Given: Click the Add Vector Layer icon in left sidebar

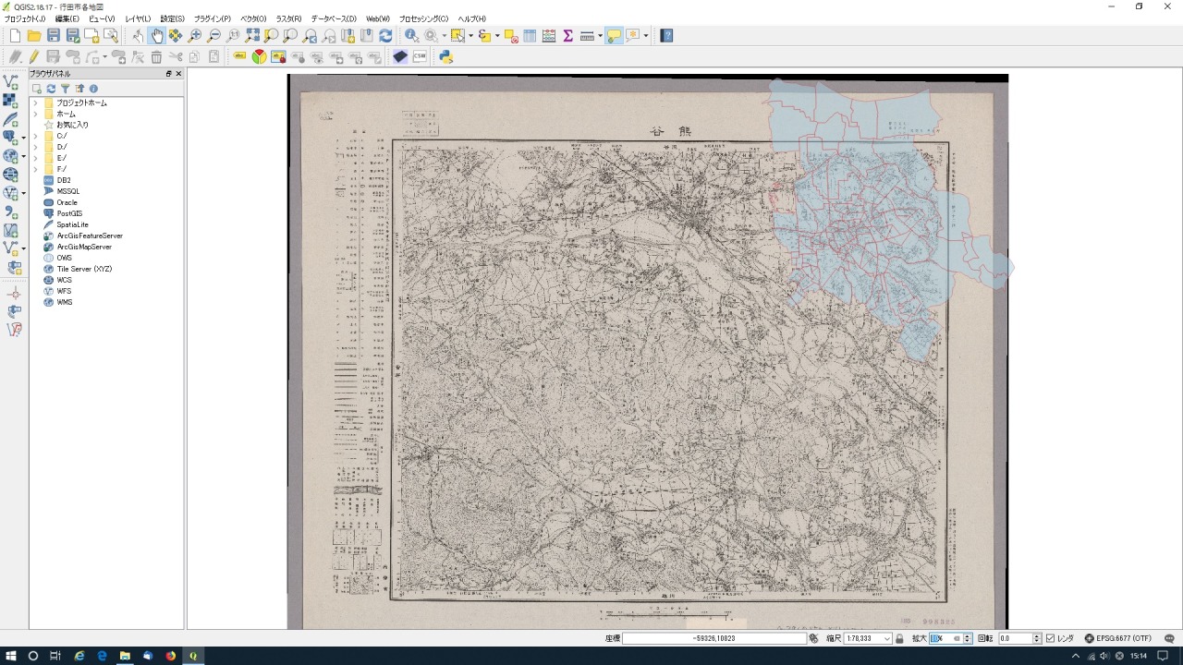Looking at the screenshot, I should click(11, 82).
